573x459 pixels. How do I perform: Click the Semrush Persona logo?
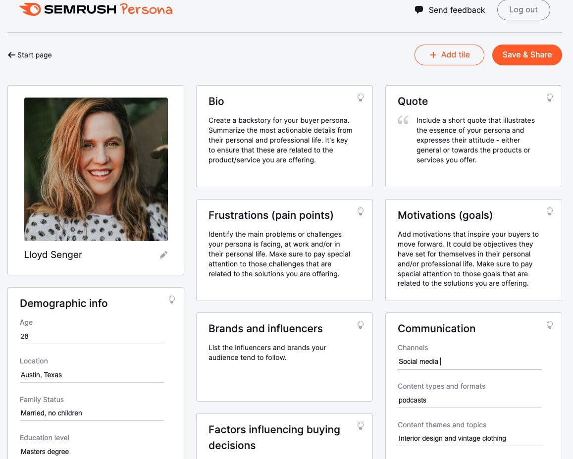tap(96, 9)
